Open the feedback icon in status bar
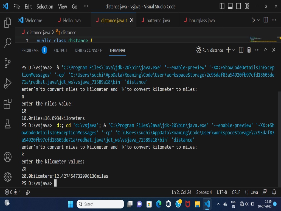 pos(265,192)
